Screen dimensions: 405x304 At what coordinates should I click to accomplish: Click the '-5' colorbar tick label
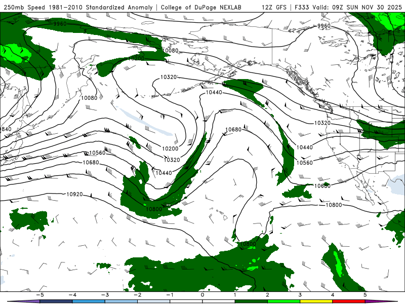point(39,295)
